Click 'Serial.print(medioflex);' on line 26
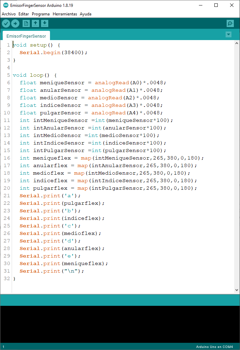The height and width of the screenshot is (350, 240). [x=61, y=234]
